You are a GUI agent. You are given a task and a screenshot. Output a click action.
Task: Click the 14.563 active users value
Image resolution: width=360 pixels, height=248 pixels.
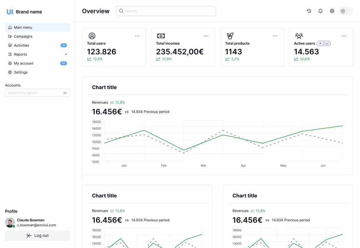click(x=307, y=52)
